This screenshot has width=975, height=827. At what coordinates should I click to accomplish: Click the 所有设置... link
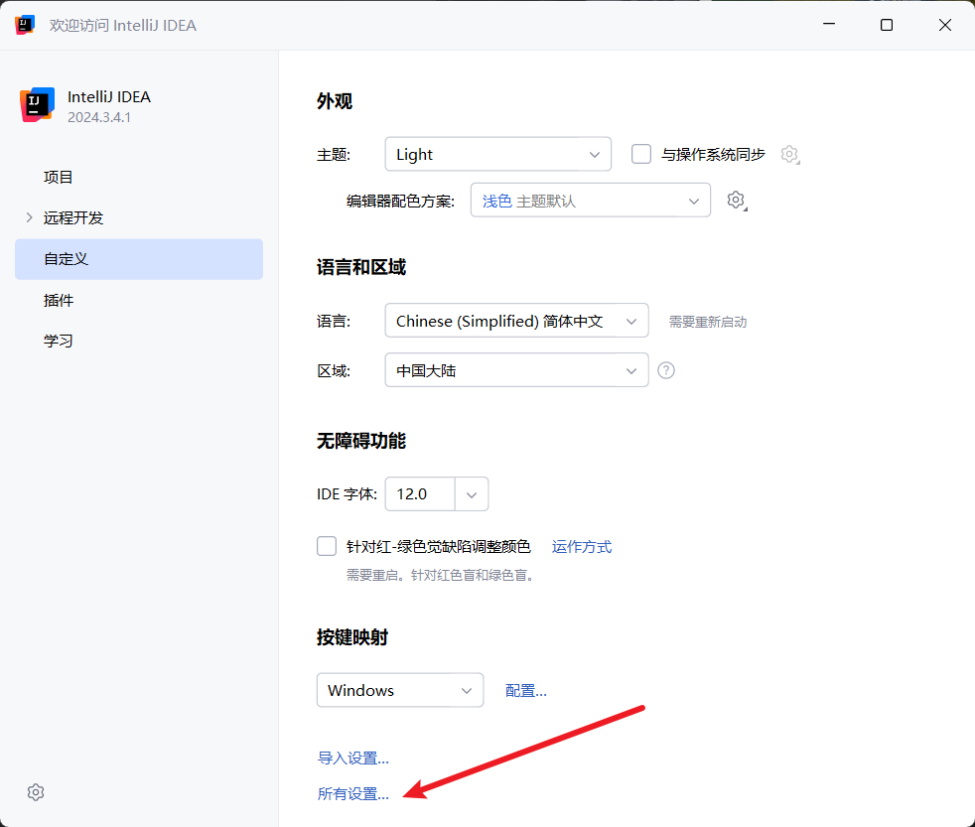click(353, 794)
